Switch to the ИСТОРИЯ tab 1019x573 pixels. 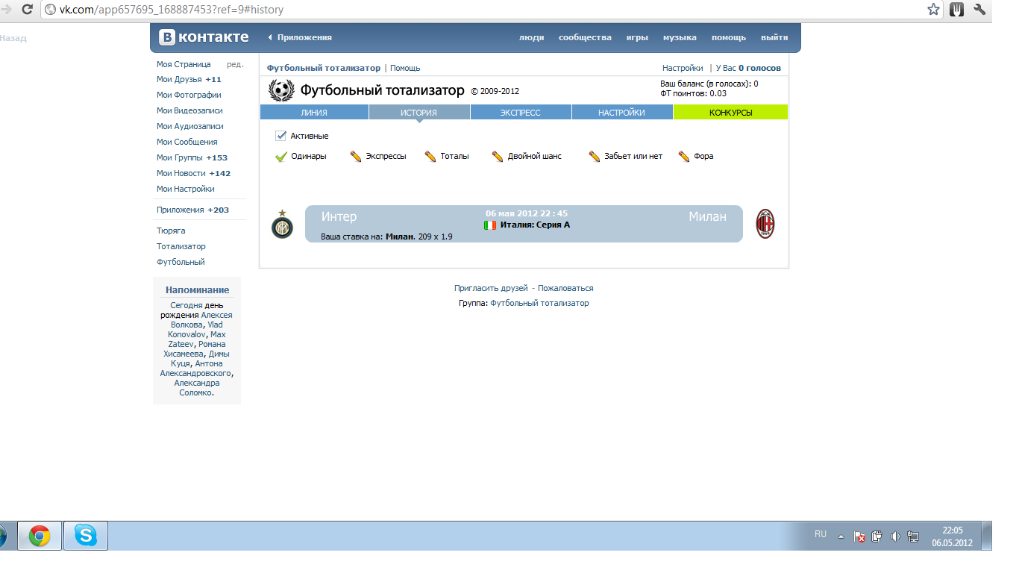click(419, 113)
